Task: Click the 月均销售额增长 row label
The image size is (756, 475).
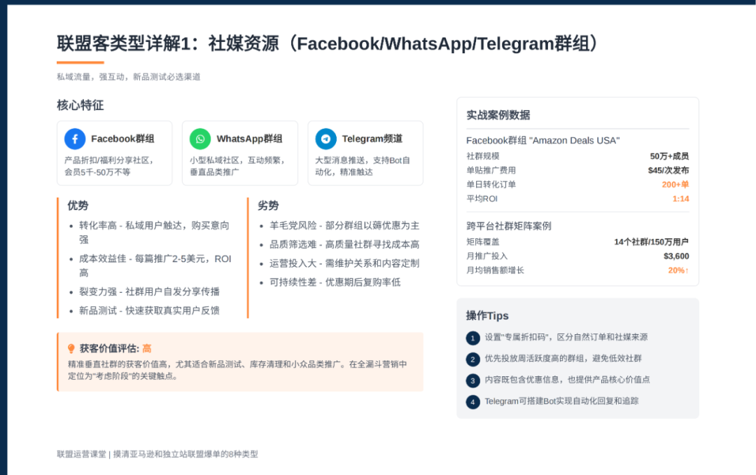Action: (495, 270)
